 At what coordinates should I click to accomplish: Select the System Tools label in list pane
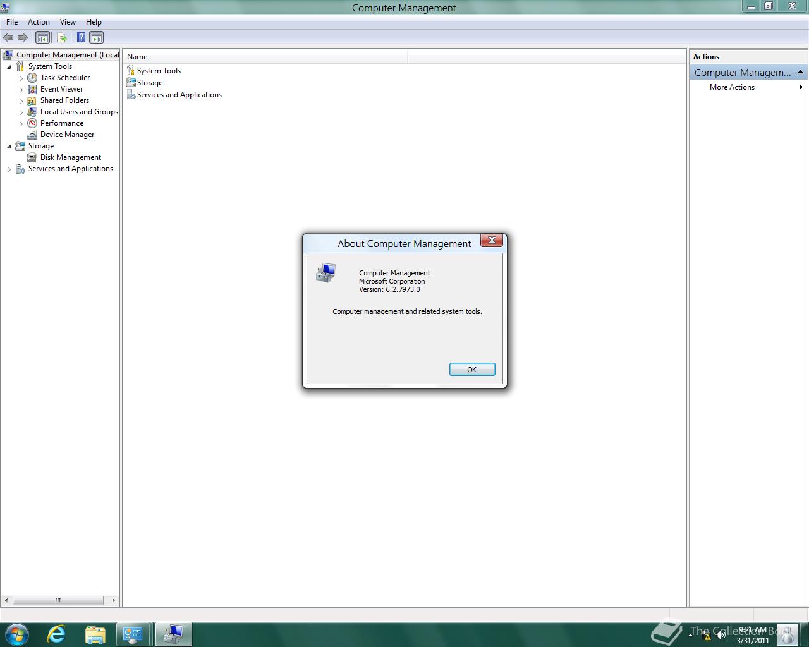pos(159,71)
